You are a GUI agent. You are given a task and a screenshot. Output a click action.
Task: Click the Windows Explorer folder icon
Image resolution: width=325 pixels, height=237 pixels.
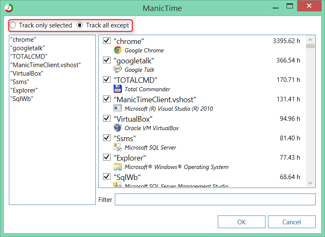[x=117, y=166]
